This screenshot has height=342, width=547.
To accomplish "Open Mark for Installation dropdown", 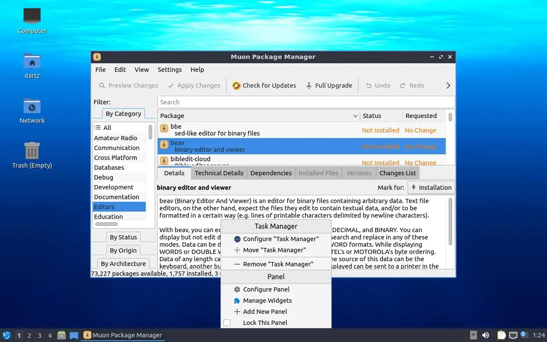I will (431, 188).
